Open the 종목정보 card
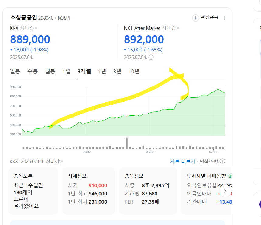 pos(148,191)
